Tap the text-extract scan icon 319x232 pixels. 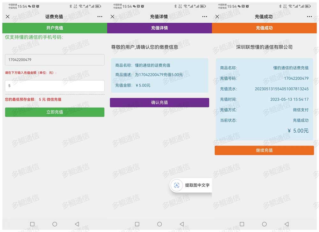(177, 185)
